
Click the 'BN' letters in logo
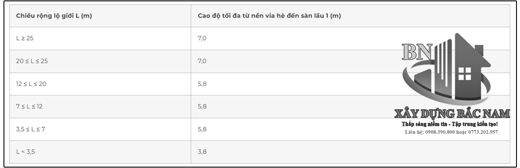tap(417, 52)
